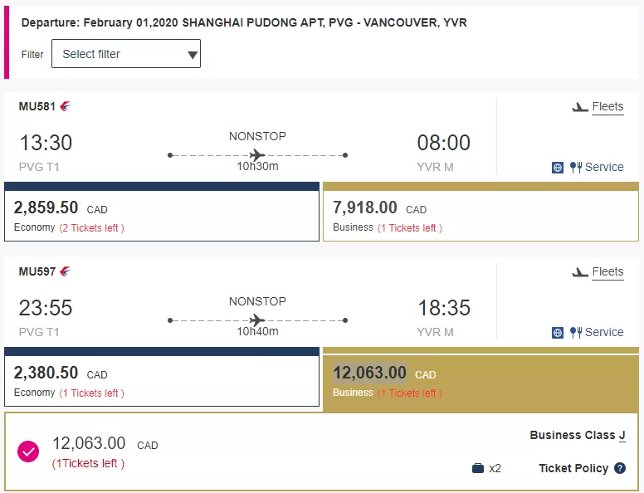644x493 pixels.
Task: Click the baggage suitcase icon near x2
Action: point(478,468)
